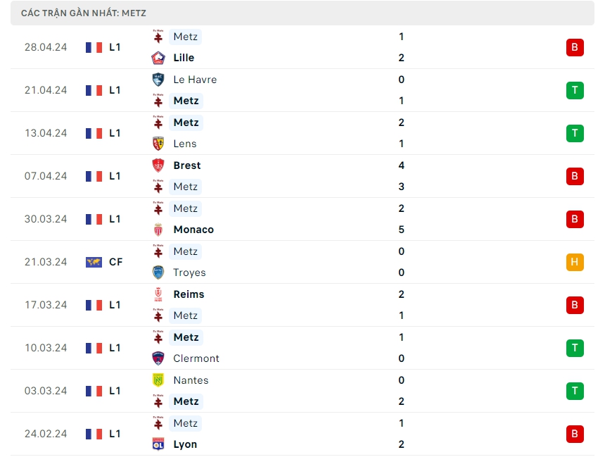Click the red B badge for Lille match
This screenshot has height=457, width=605.
tap(575, 47)
